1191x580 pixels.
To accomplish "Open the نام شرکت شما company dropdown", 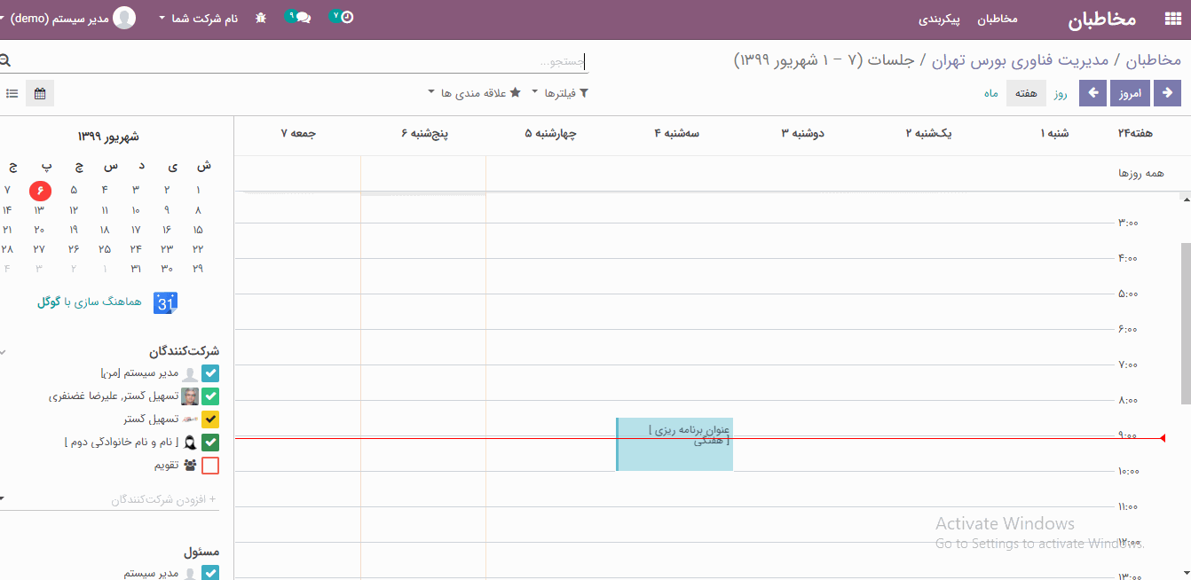I will (198, 19).
